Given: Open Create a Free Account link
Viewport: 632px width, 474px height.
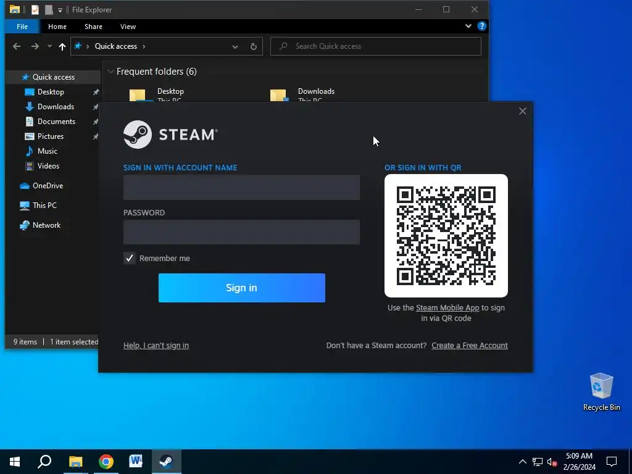Looking at the screenshot, I should 470,346.
